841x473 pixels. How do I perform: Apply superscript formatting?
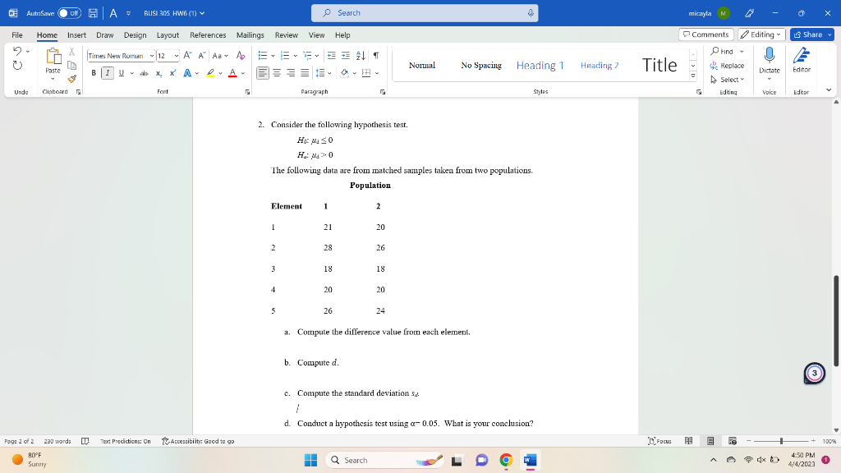[172, 73]
